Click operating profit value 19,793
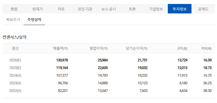The width and height of the screenshot is (217, 103). [x=103, y=75]
